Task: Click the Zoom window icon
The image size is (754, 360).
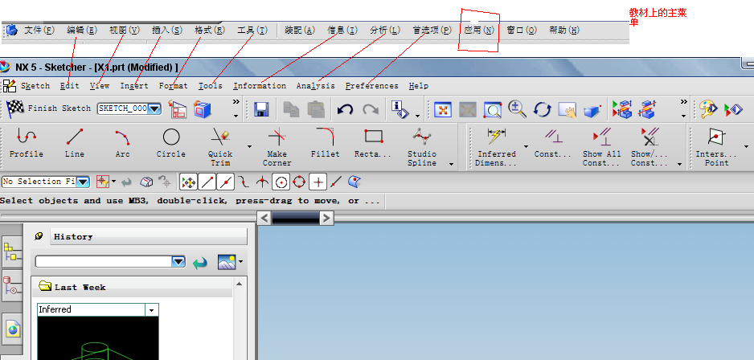Action: pos(493,109)
